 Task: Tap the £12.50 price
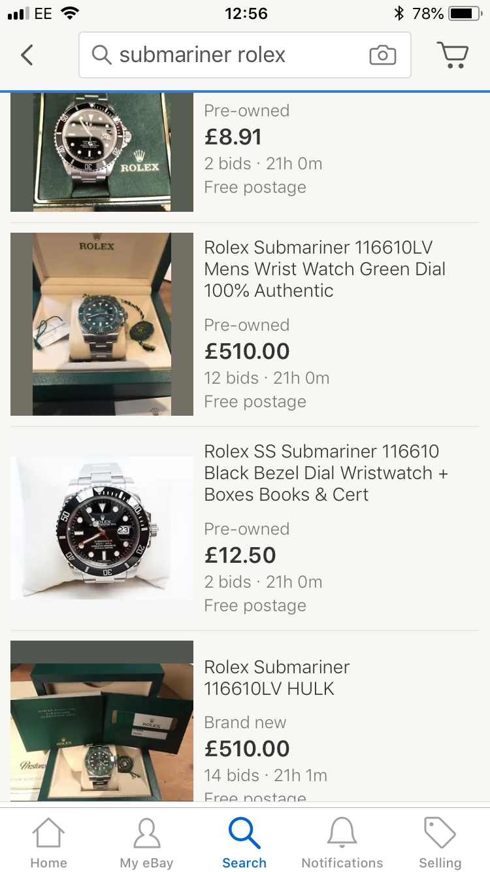click(240, 555)
